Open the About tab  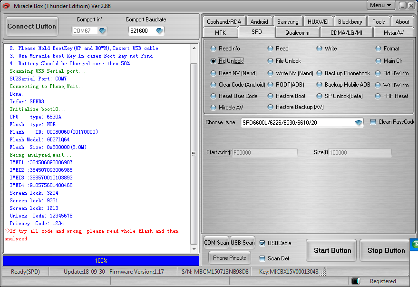click(402, 21)
